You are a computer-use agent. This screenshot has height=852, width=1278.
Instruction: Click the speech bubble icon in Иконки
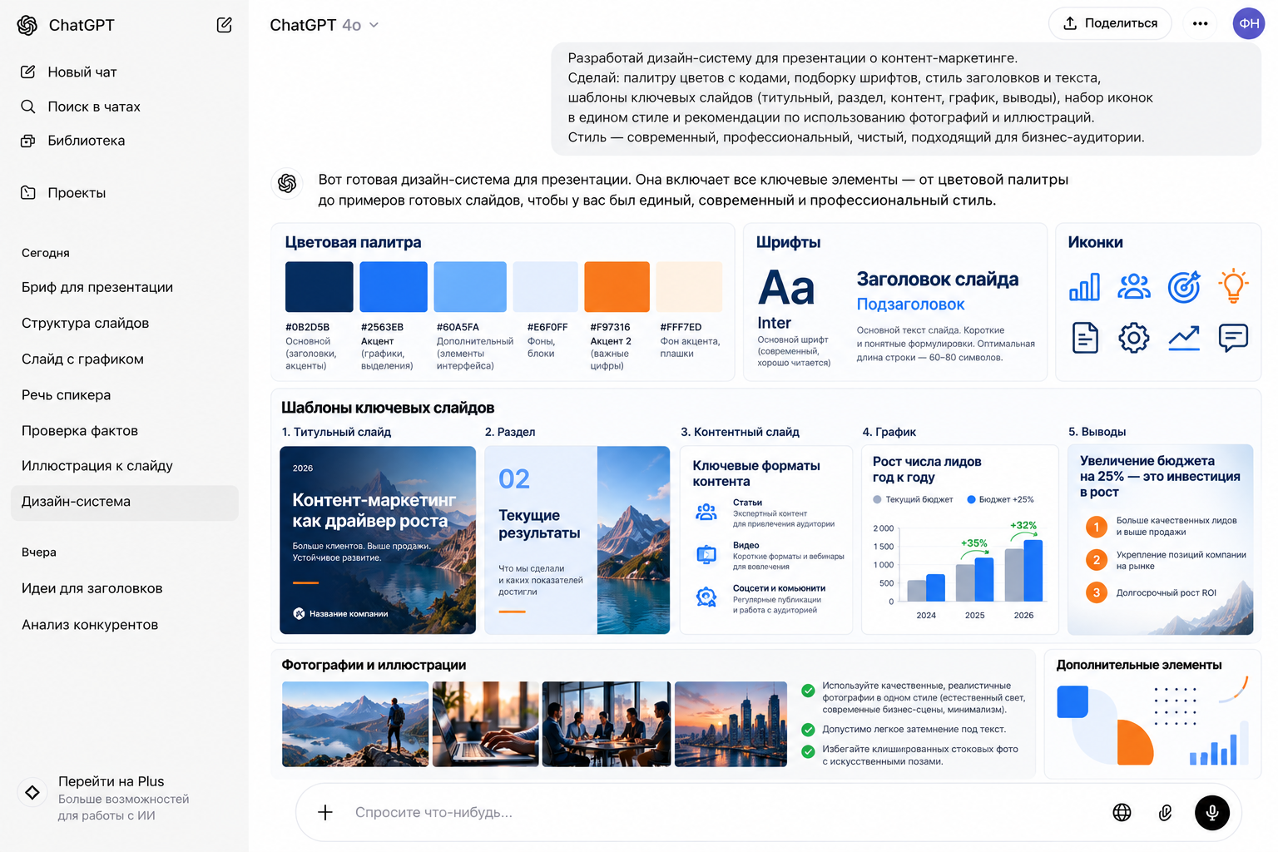coord(1233,338)
